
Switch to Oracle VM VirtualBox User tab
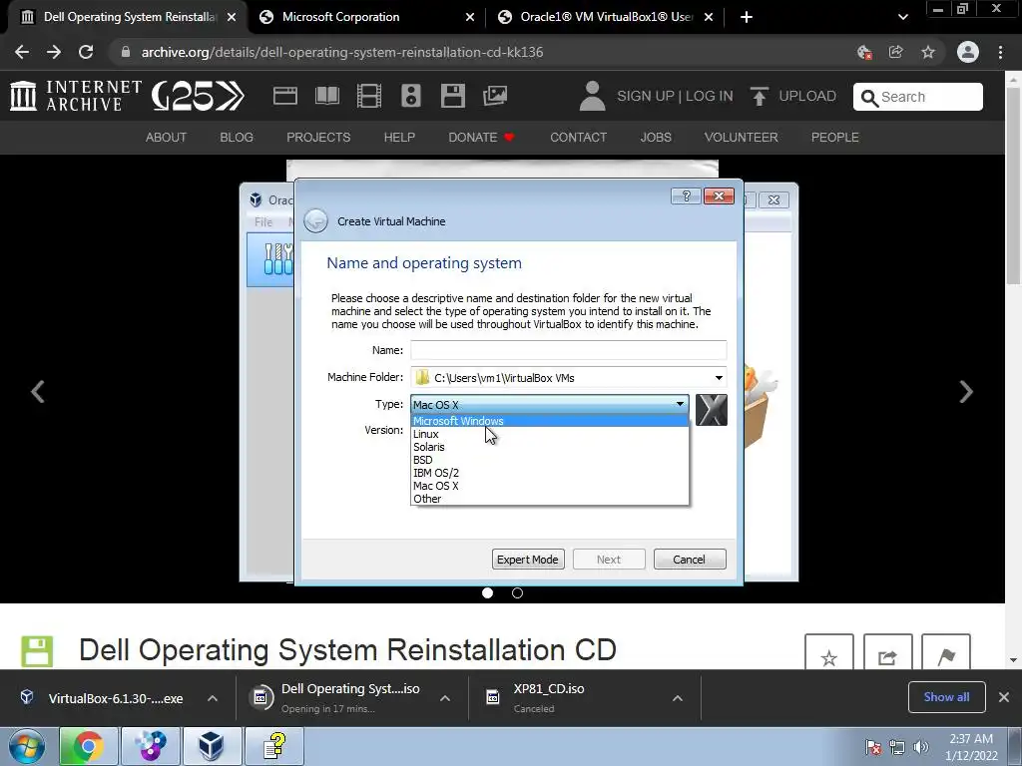[x=606, y=17]
